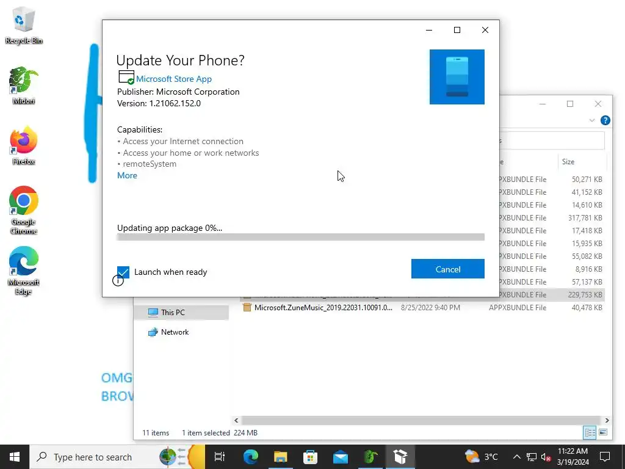
Task: Open File Explorer help icon
Action: pyautogui.click(x=605, y=120)
